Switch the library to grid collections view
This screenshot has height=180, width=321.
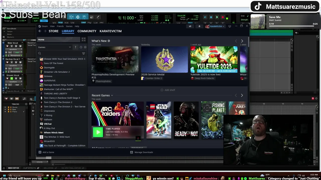click(84, 40)
